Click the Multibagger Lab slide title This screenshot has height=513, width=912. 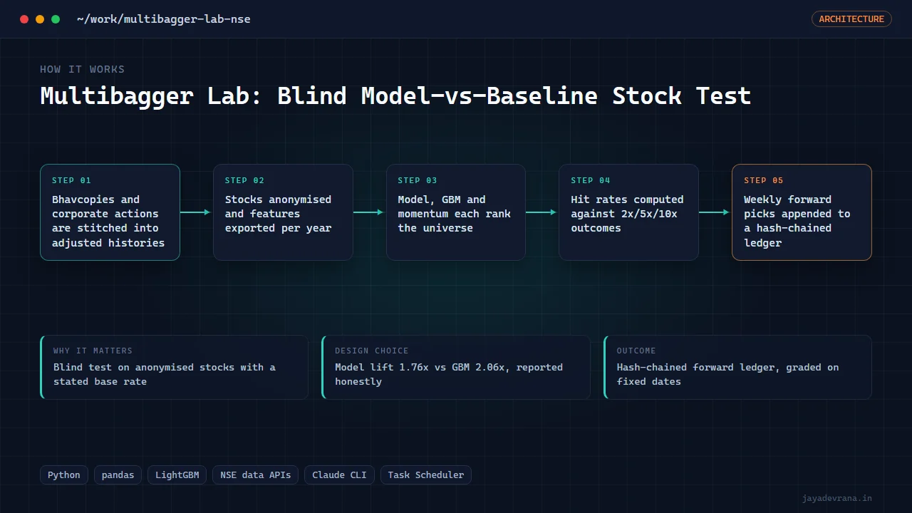point(395,95)
